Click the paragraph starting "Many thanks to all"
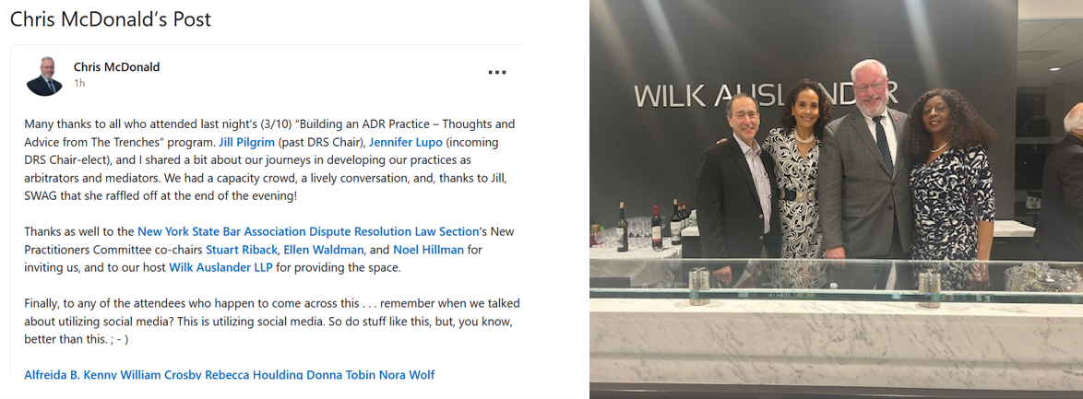Screen dimensions: 1083x399 [269, 159]
